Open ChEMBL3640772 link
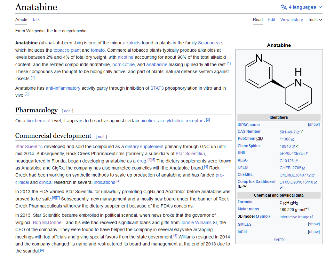The height and width of the screenshot is (256, 334). pyautogui.click(x=297, y=175)
